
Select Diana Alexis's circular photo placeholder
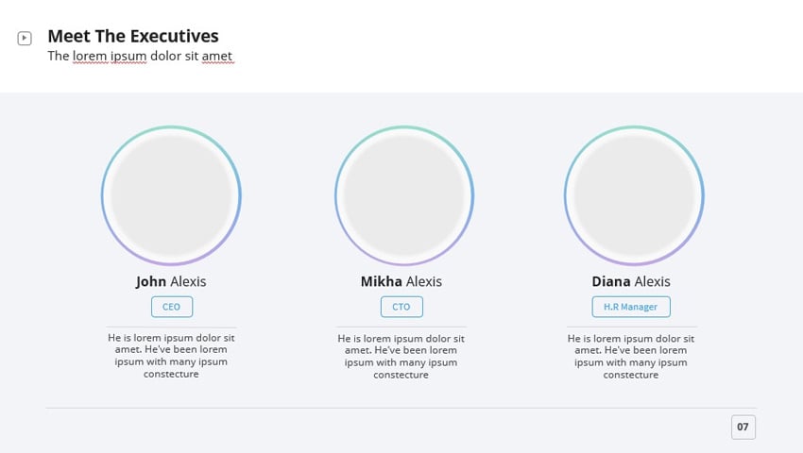(634, 196)
